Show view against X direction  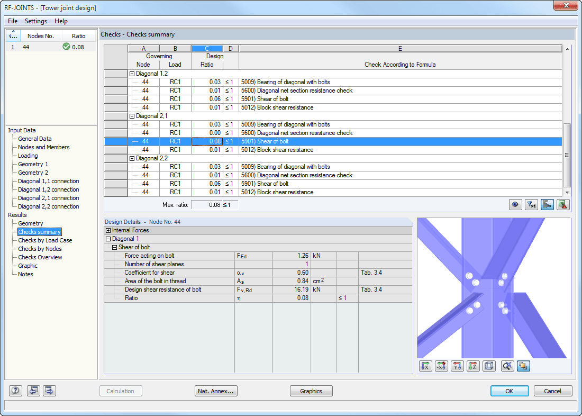(x=441, y=366)
